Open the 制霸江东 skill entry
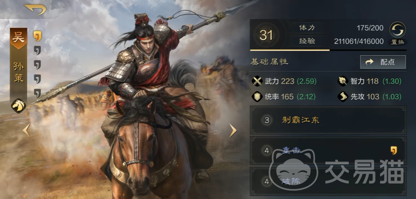Screen dimensions: 416x199 (x=328, y=121)
